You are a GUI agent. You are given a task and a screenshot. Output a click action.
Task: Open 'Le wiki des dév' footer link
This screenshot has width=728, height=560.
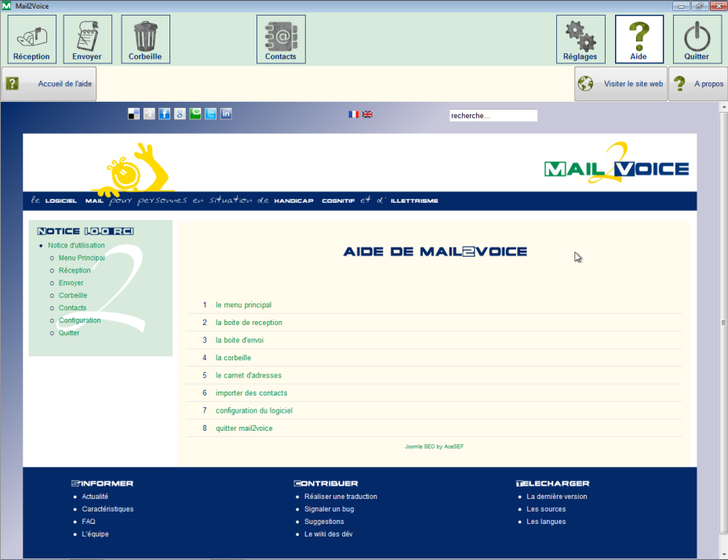coord(328,534)
